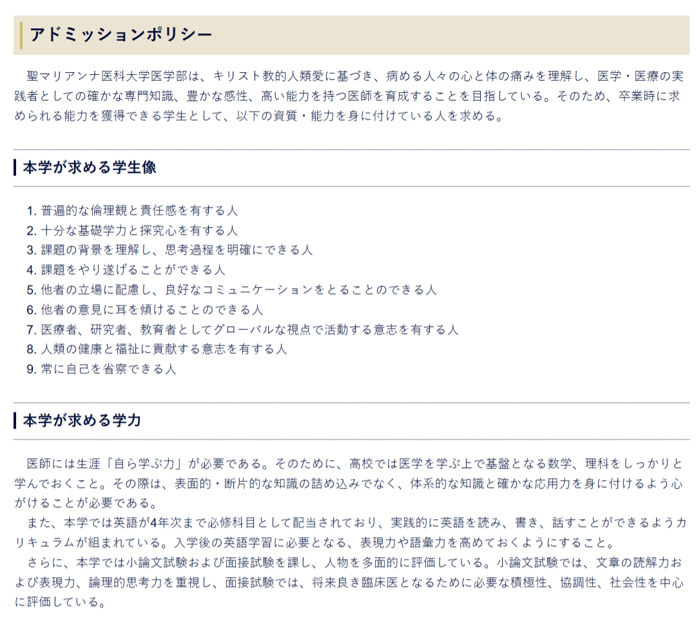Click the アドミッションポリシー page heading
This screenshot has height=626, width=698.
point(121,35)
